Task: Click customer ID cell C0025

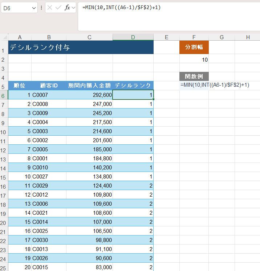Action: coord(49,231)
